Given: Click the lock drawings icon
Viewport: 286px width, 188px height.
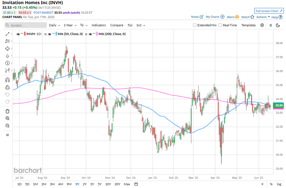Looking at the screenshot, I should coord(8,87).
